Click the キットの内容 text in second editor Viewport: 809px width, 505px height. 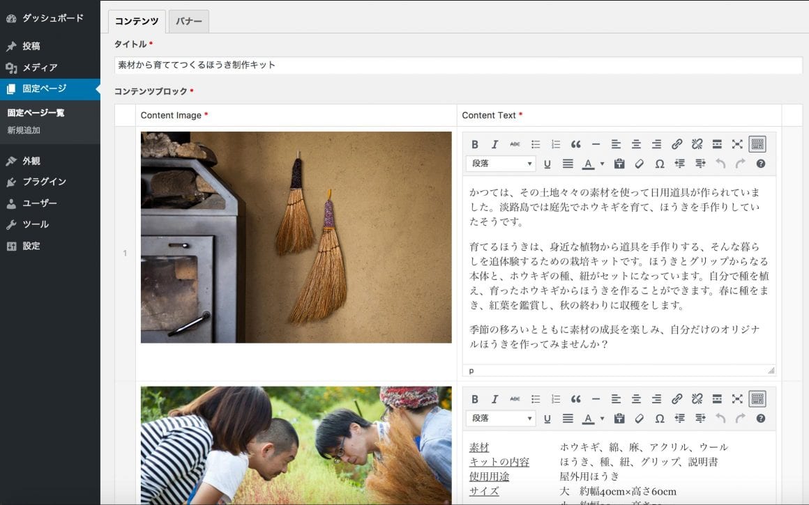[x=499, y=462]
